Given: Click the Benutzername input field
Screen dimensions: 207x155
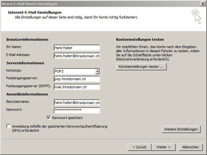Looking at the screenshot, I should tap(77, 102).
